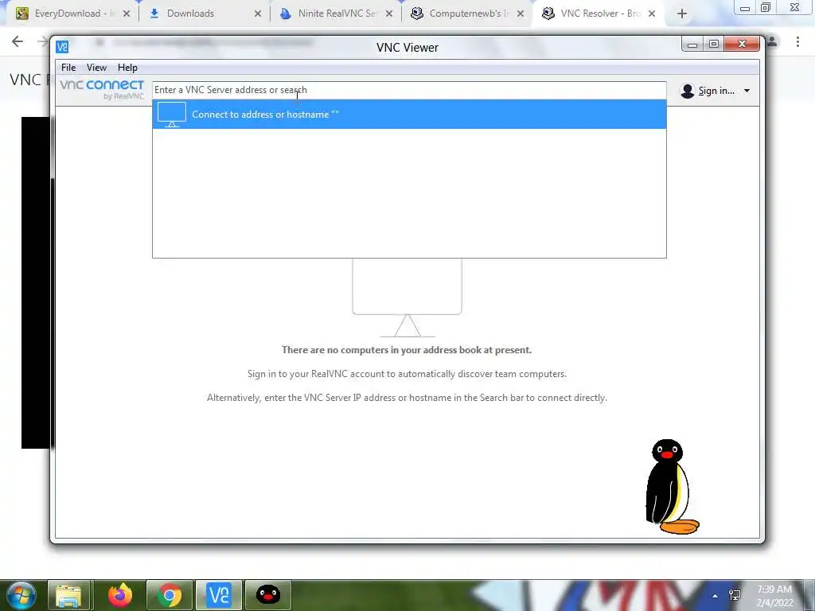
Task: Click the 'Sign in to your RealVNC account' text
Action: click(407, 374)
